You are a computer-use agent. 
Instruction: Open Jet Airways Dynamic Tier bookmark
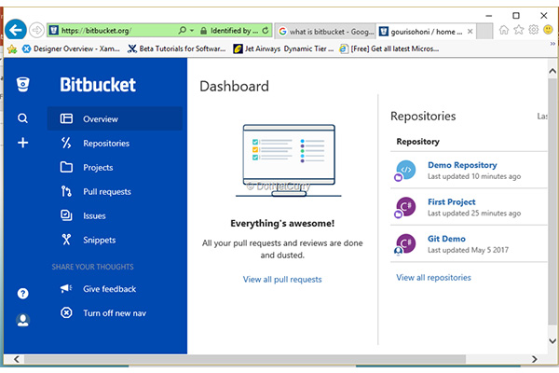coord(284,48)
